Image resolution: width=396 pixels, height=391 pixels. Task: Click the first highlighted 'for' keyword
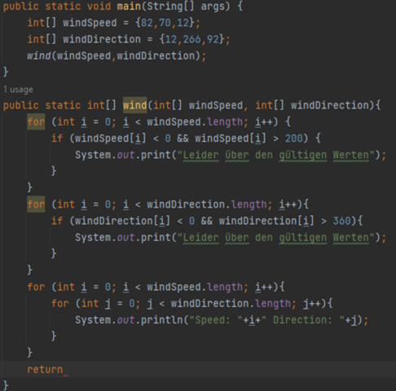tap(36, 121)
